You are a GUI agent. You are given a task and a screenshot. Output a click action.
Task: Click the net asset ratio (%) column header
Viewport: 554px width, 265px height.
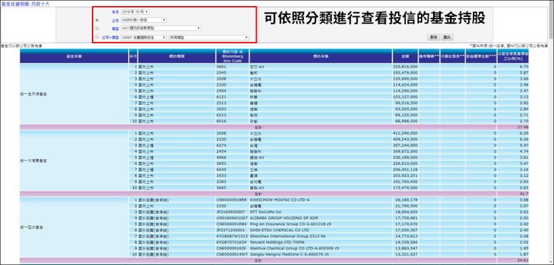[512, 56]
